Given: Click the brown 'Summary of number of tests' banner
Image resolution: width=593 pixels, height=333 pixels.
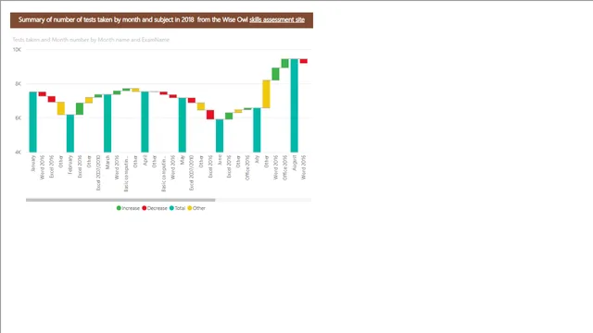Looking at the screenshot, I should pyautogui.click(x=161, y=20).
